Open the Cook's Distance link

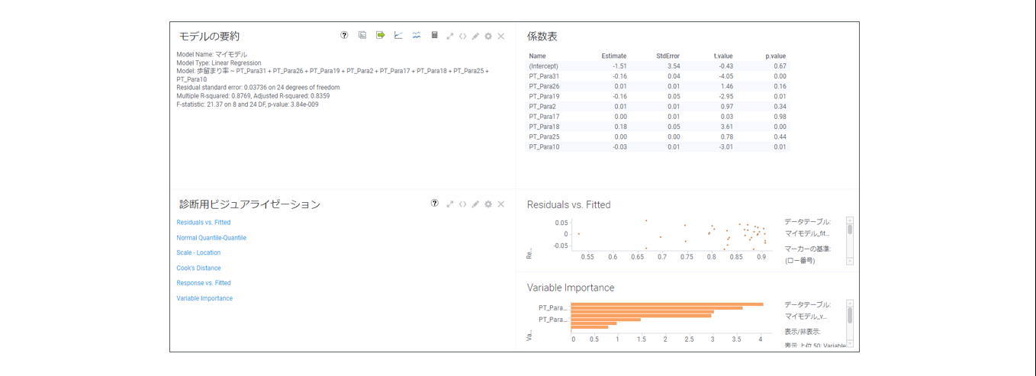pyautogui.click(x=198, y=268)
